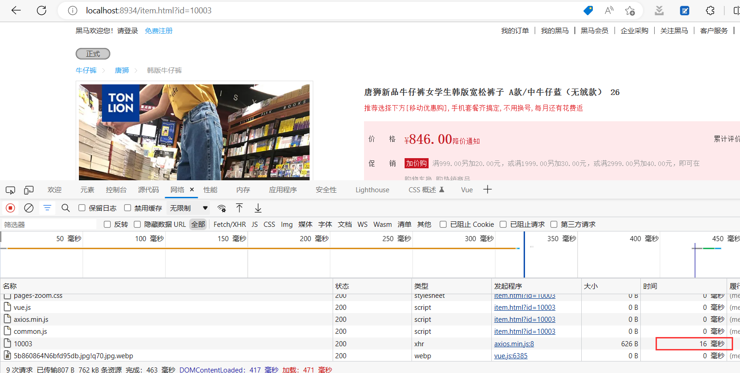Image resolution: width=740 pixels, height=373 pixels.
Task: Open network conditions settings
Action: (221, 208)
